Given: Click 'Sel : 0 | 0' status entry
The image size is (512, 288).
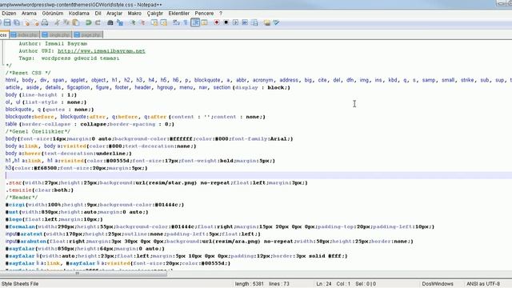Looking at the screenshot, I should [x=366, y=284].
